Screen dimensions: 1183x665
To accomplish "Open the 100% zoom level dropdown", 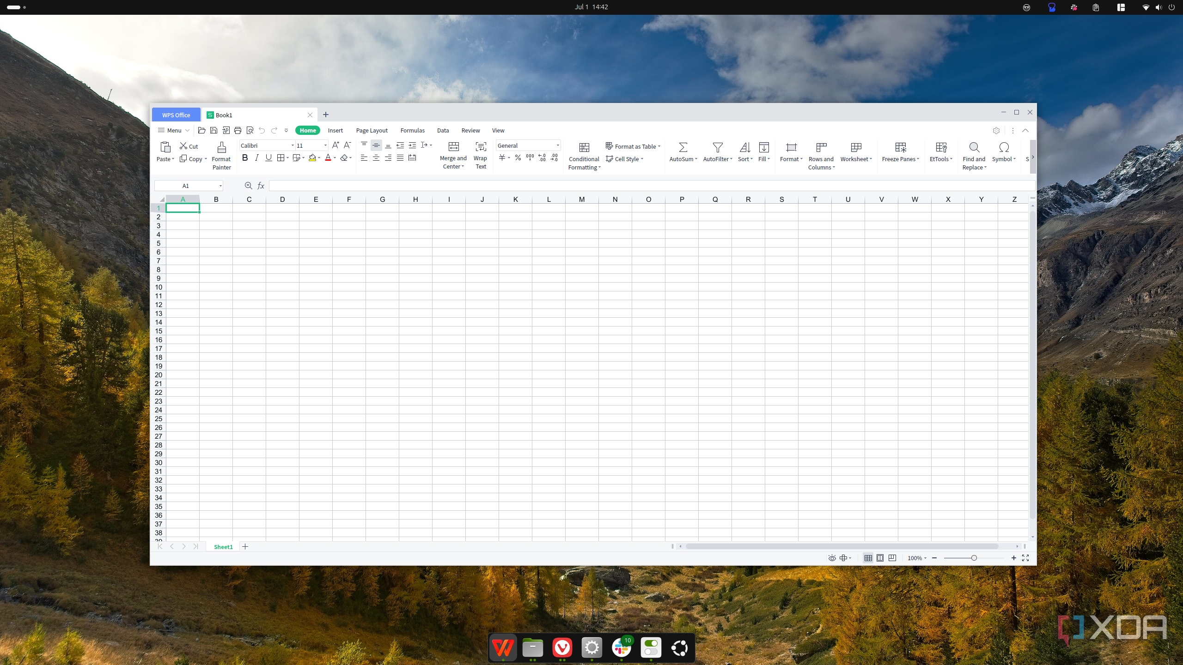I will point(917,558).
